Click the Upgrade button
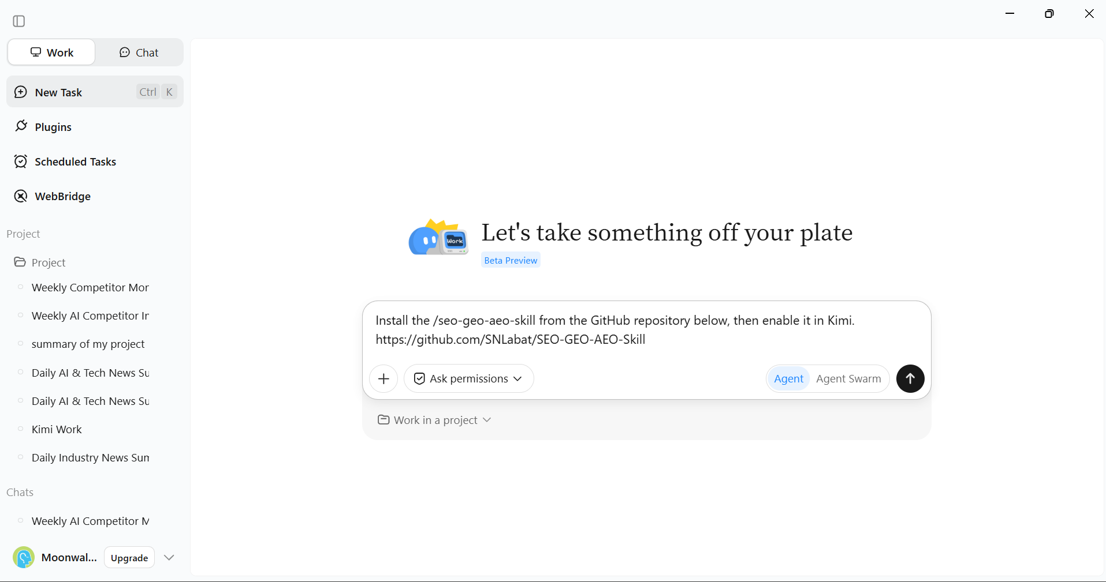 [129, 557]
